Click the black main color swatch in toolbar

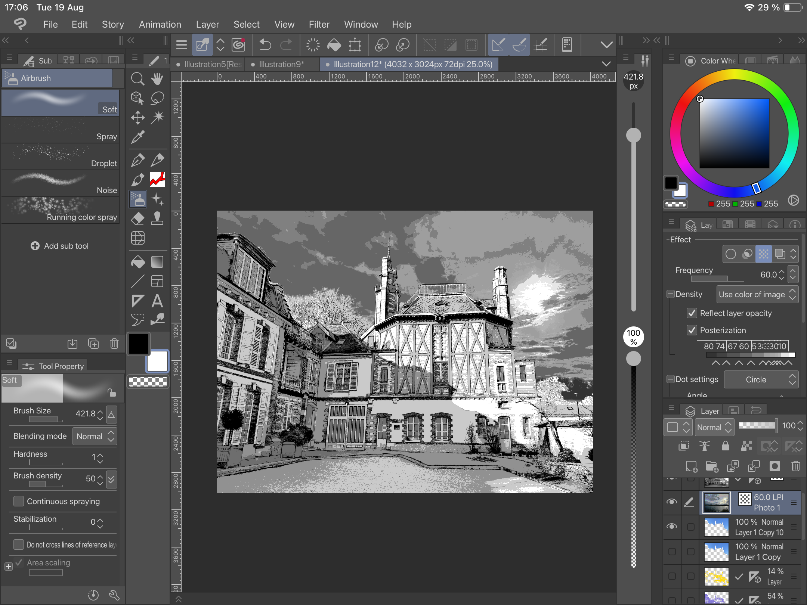coord(139,344)
